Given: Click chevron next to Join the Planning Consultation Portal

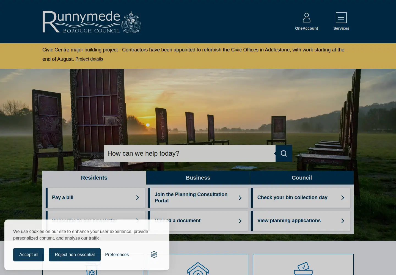Looking at the screenshot, I should pyautogui.click(x=240, y=198).
